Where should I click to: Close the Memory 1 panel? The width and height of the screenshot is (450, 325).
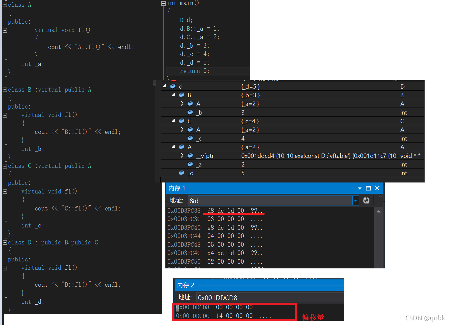[377, 188]
